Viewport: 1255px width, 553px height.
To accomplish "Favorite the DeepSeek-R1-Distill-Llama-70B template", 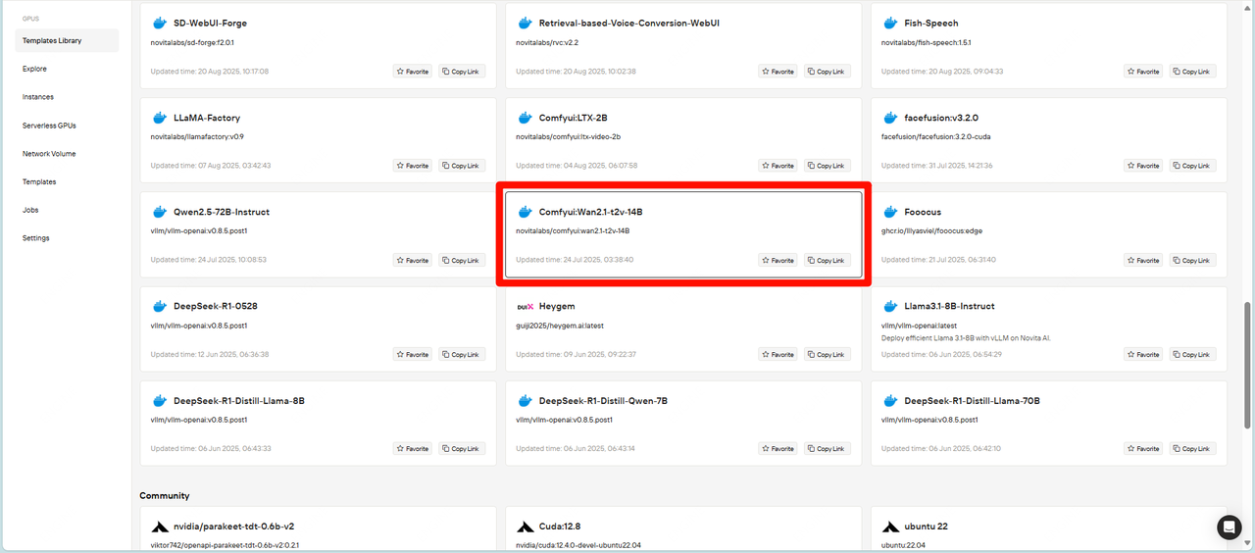I will [1143, 449].
